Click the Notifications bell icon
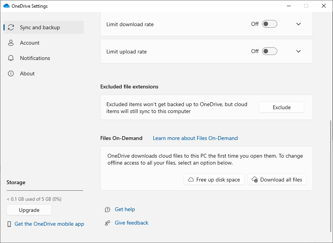Viewport: 333px width, 243px height. (11, 58)
